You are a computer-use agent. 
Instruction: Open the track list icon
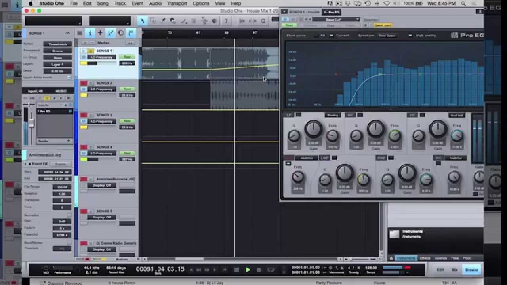tap(80, 33)
